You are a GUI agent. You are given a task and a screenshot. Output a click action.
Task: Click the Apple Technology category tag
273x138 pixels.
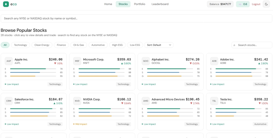55,84
